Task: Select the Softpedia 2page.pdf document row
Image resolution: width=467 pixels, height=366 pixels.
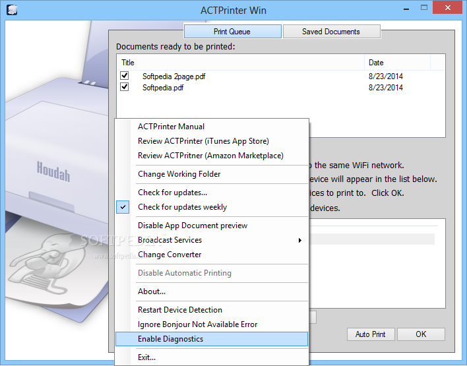Action: 281,76
